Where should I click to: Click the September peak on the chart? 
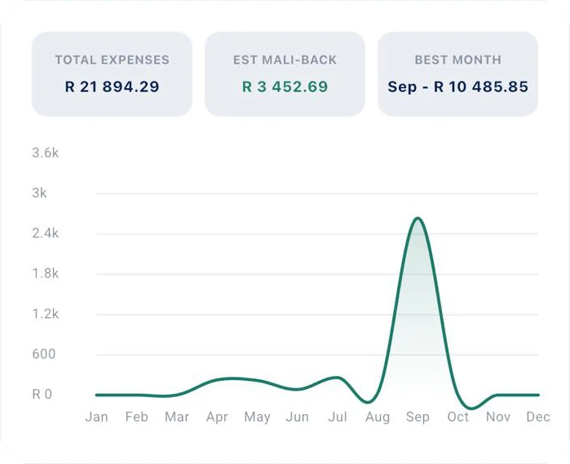click(418, 219)
